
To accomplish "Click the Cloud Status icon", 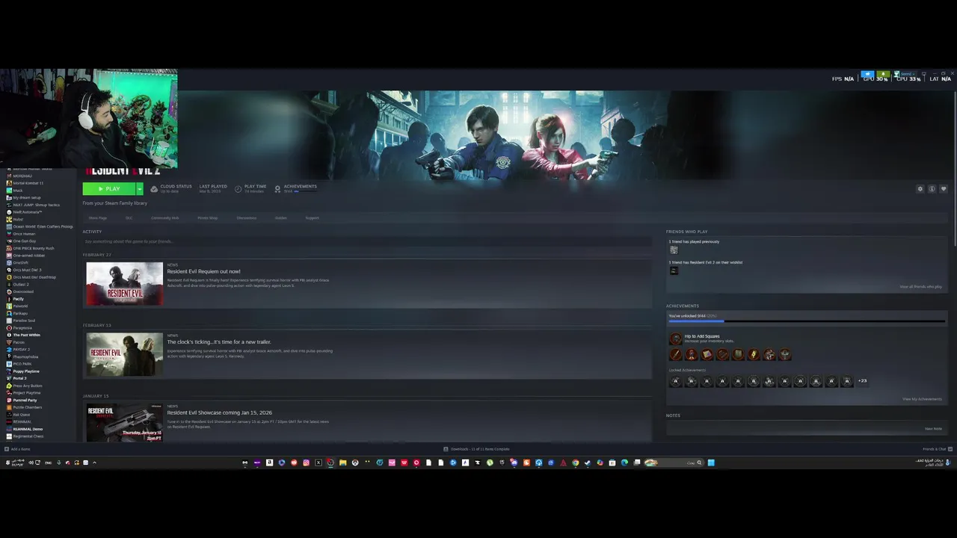I will [x=154, y=189].
